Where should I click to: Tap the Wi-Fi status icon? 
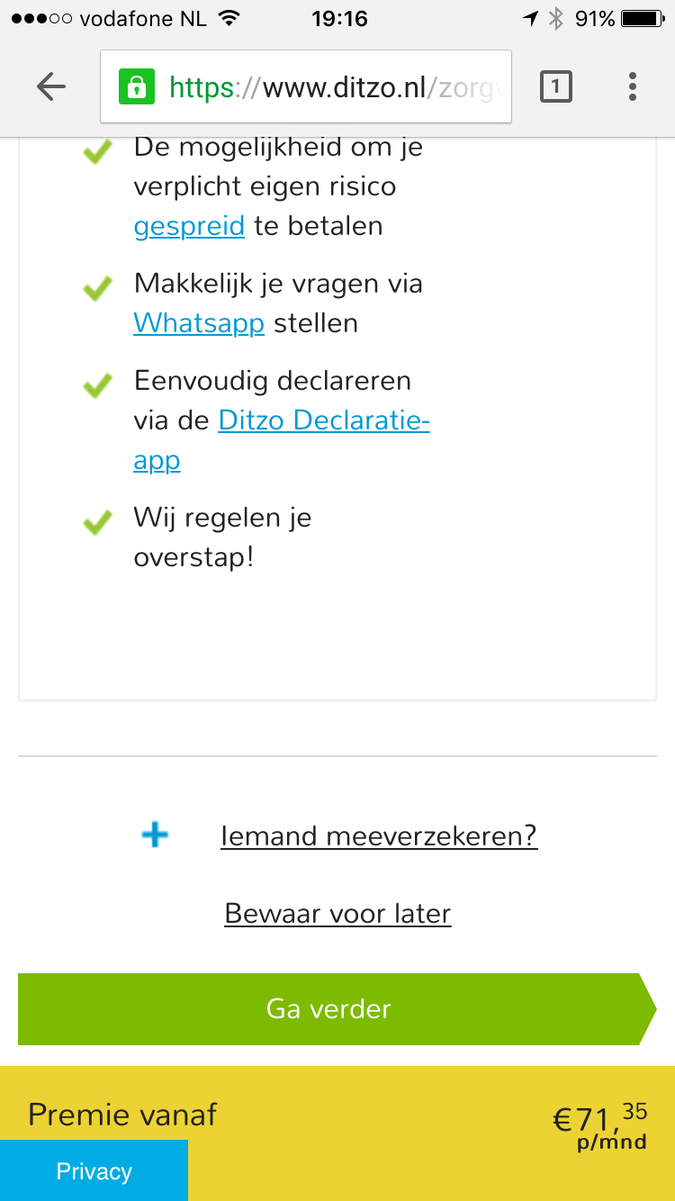(x=229, y=19)
